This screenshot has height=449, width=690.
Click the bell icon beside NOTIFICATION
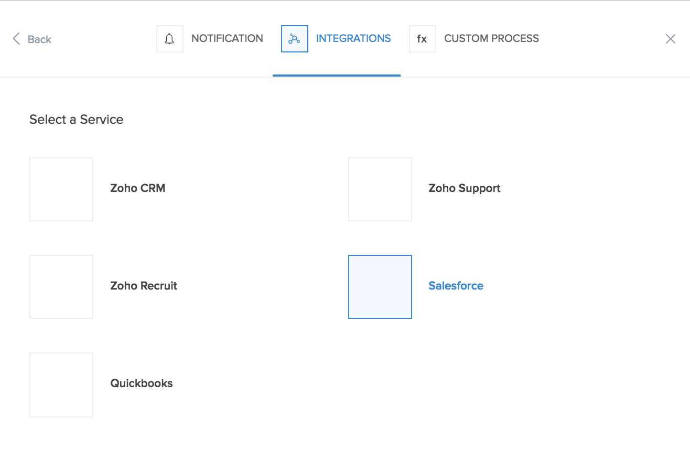(x=170, y=39)
